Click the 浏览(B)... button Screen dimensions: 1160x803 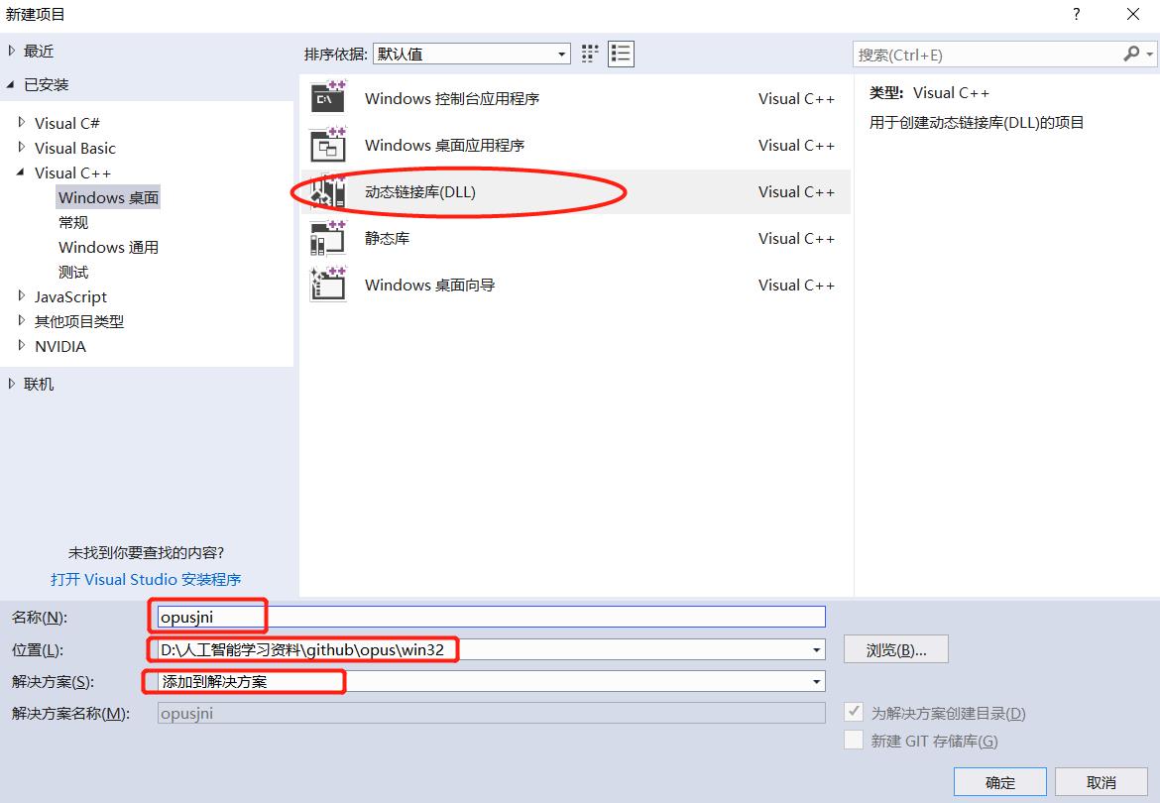click(896, 650)
